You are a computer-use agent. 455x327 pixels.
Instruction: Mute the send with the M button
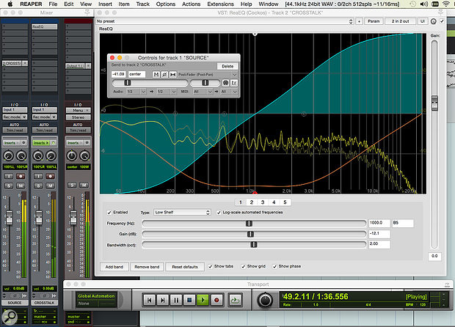[x=156, y=75]
